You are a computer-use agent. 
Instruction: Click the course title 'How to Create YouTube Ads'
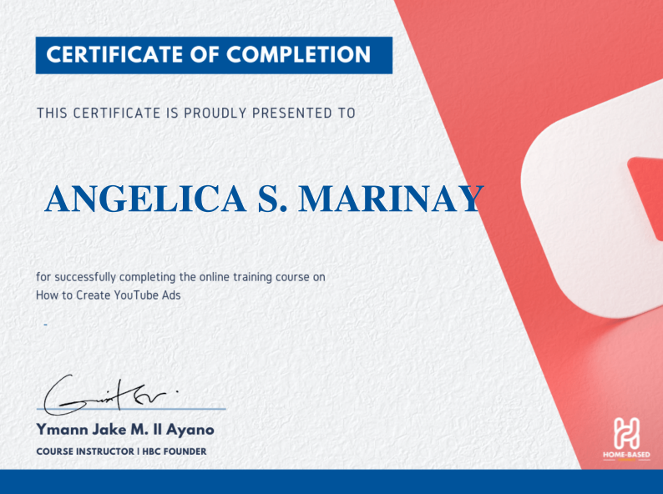pos(109,295)
